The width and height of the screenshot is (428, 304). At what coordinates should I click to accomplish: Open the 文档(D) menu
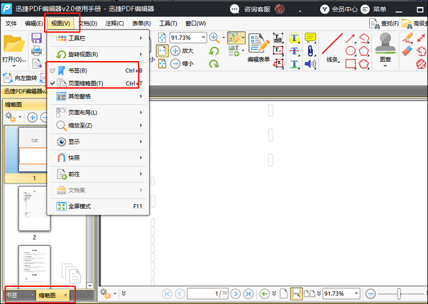pos(88,23)
